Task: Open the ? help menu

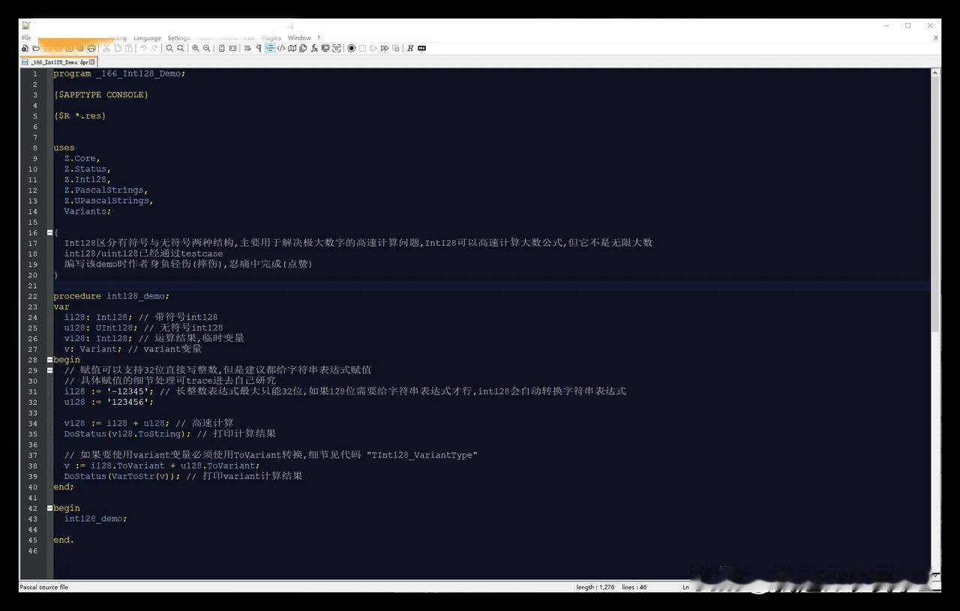Action: [x=319, y=37]
